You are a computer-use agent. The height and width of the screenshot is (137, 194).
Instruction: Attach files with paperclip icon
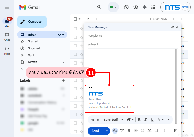[x=129, y=131]
